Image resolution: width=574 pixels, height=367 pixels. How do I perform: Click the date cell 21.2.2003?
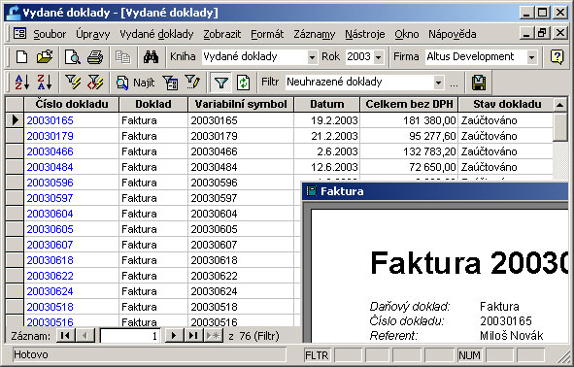(x=327, y=136)
